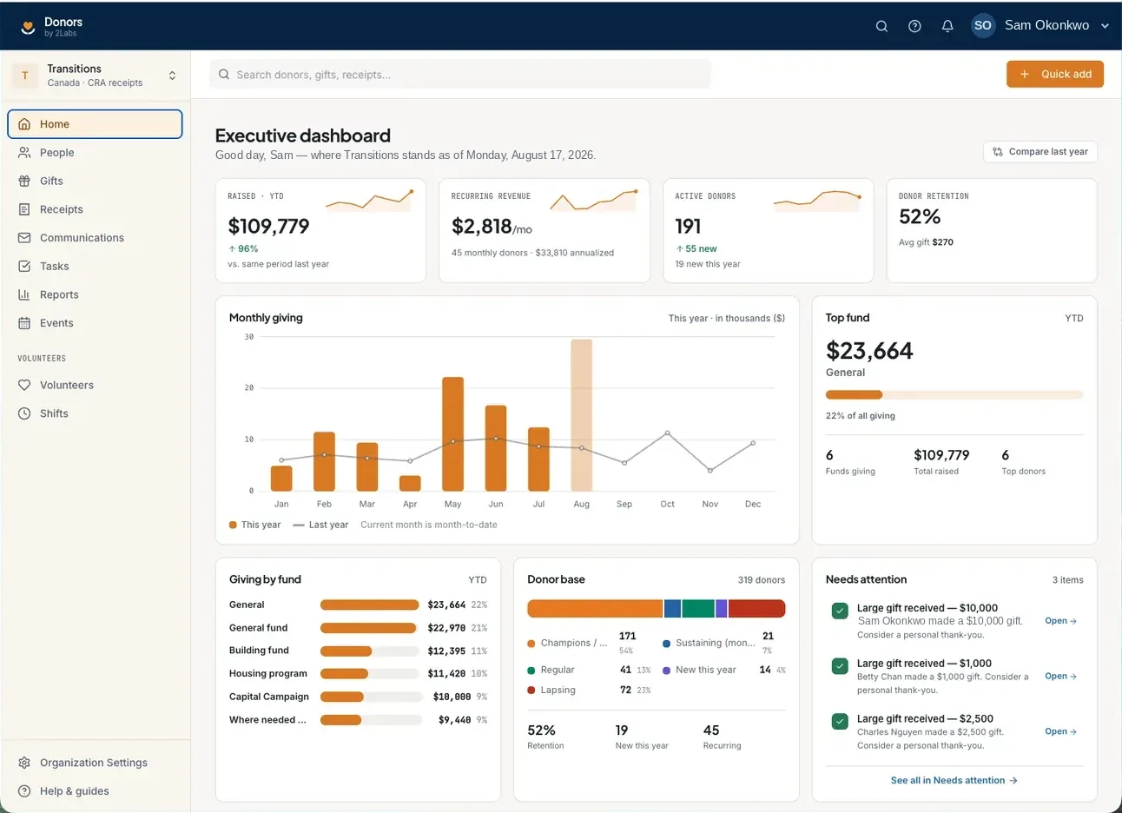The image size is (1122, 813).
Task: Click the Volunteers heart icon
Action: point(24,385)
